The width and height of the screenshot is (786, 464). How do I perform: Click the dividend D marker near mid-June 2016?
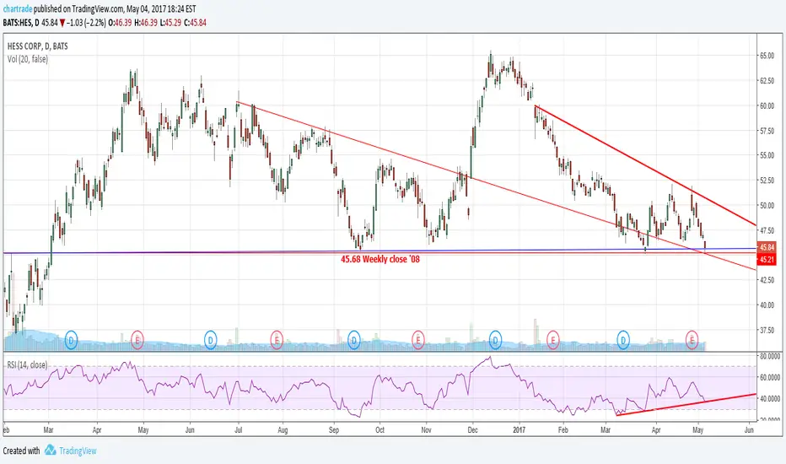pyautogui.click(x=211, y=340)
